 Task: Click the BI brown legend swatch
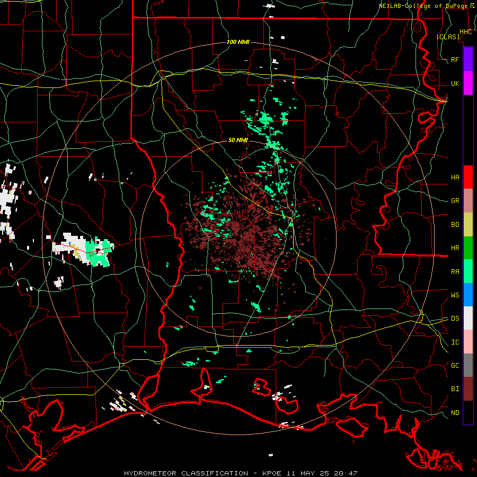(468, 389)
